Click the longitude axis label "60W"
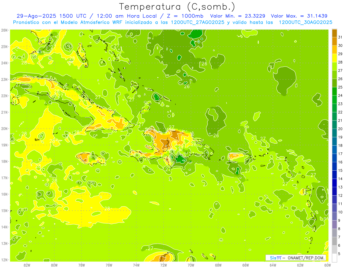348x269 pixels. pyautogui.click(x=327, y=265)
